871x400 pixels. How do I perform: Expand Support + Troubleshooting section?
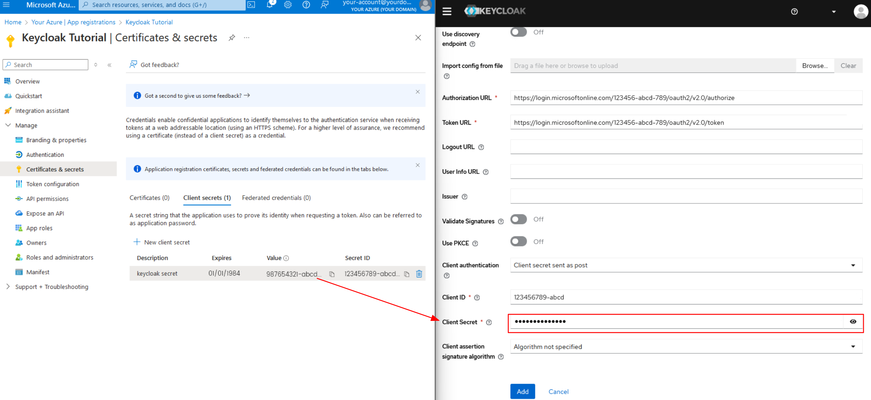coord(8,287)
